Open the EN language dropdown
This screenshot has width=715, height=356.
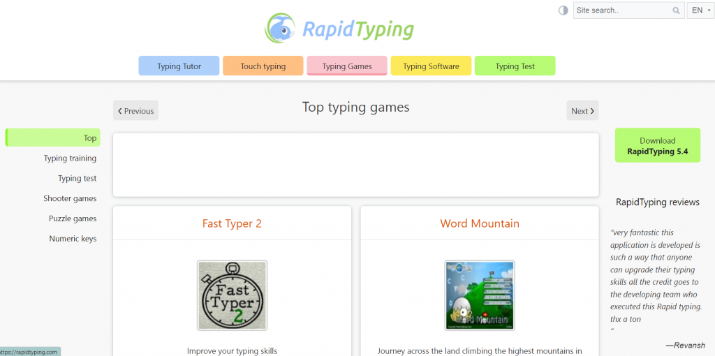[700, 10]
